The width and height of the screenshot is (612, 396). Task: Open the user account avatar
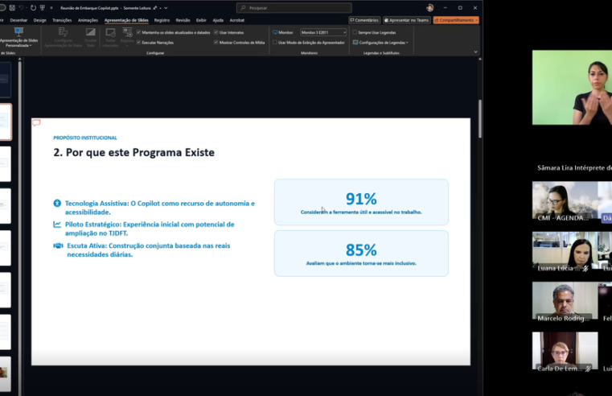tap(429, 8)
